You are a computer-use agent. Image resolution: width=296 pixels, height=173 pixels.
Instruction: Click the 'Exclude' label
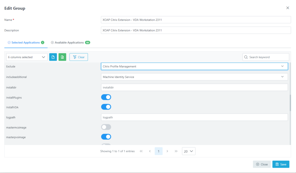(x=11, y=66)
